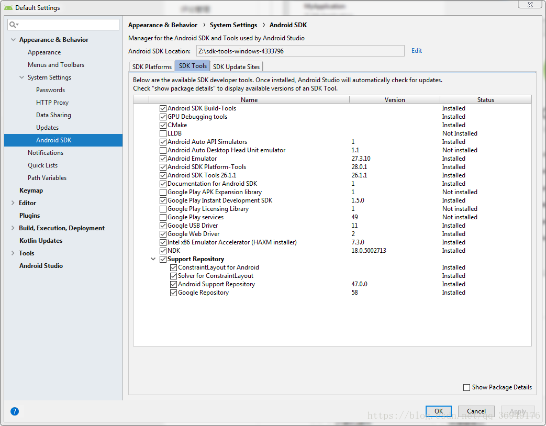Image resolution: width=546 pixels, height=426 pixels.
Task: Uncheck Android Emulator checkbox
Action: pyautogui.click(x=163, y=159)
